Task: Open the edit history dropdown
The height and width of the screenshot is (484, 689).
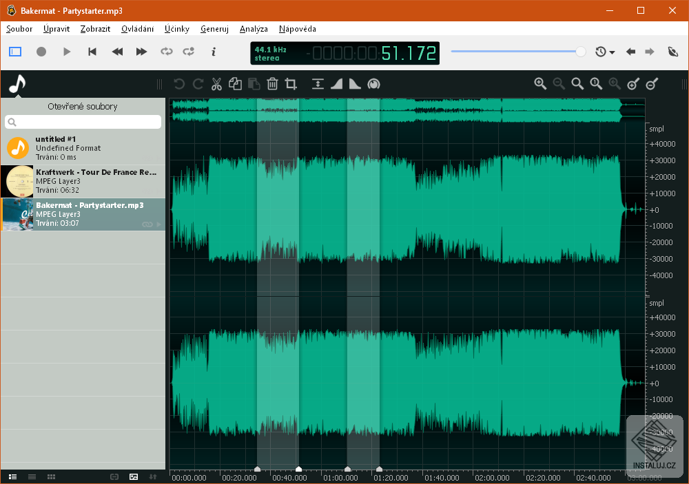Action: pos(605,51)
